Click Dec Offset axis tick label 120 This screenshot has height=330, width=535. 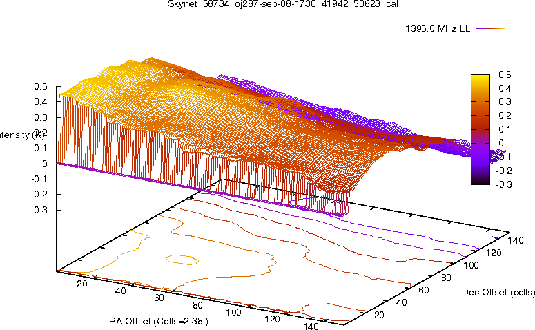[494, 253]
